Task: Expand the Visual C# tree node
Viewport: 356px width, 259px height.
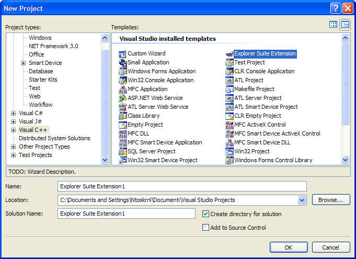Action: tap(14, 113)
